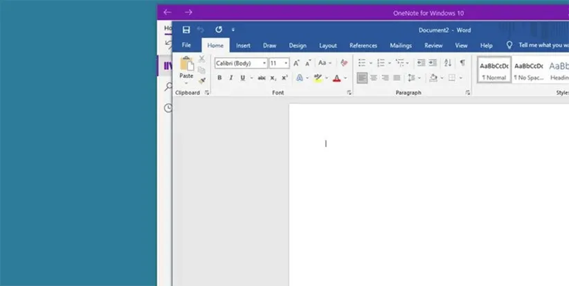
Task: Click the Tell me what you want search box
Action: point(543,46)
